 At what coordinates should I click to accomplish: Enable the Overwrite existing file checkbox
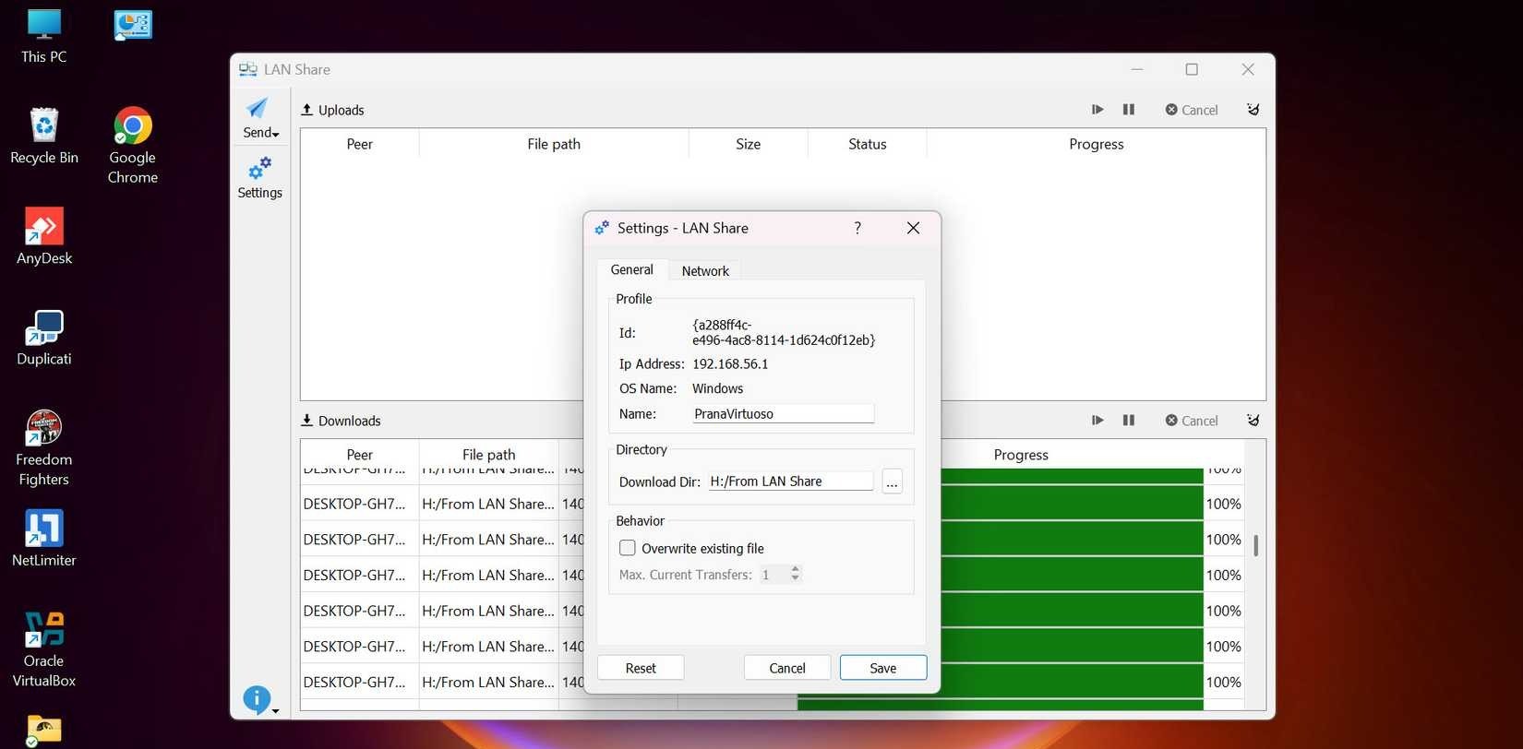[x=628, y=548]
